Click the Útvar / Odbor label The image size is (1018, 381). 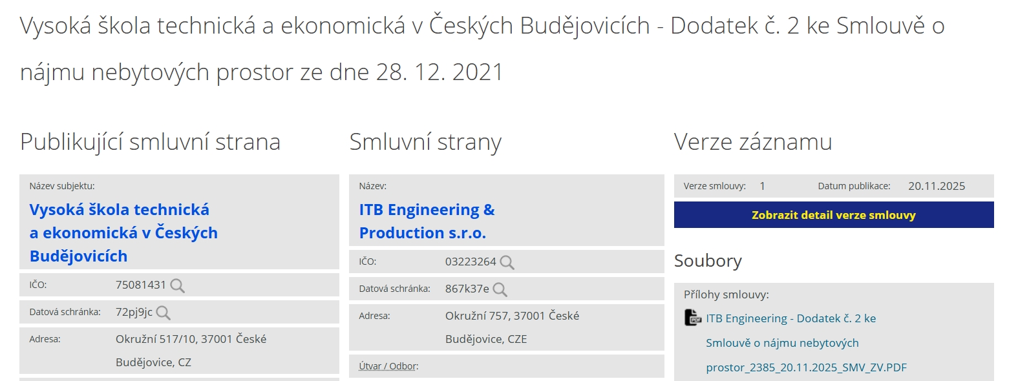pos(388,366)
